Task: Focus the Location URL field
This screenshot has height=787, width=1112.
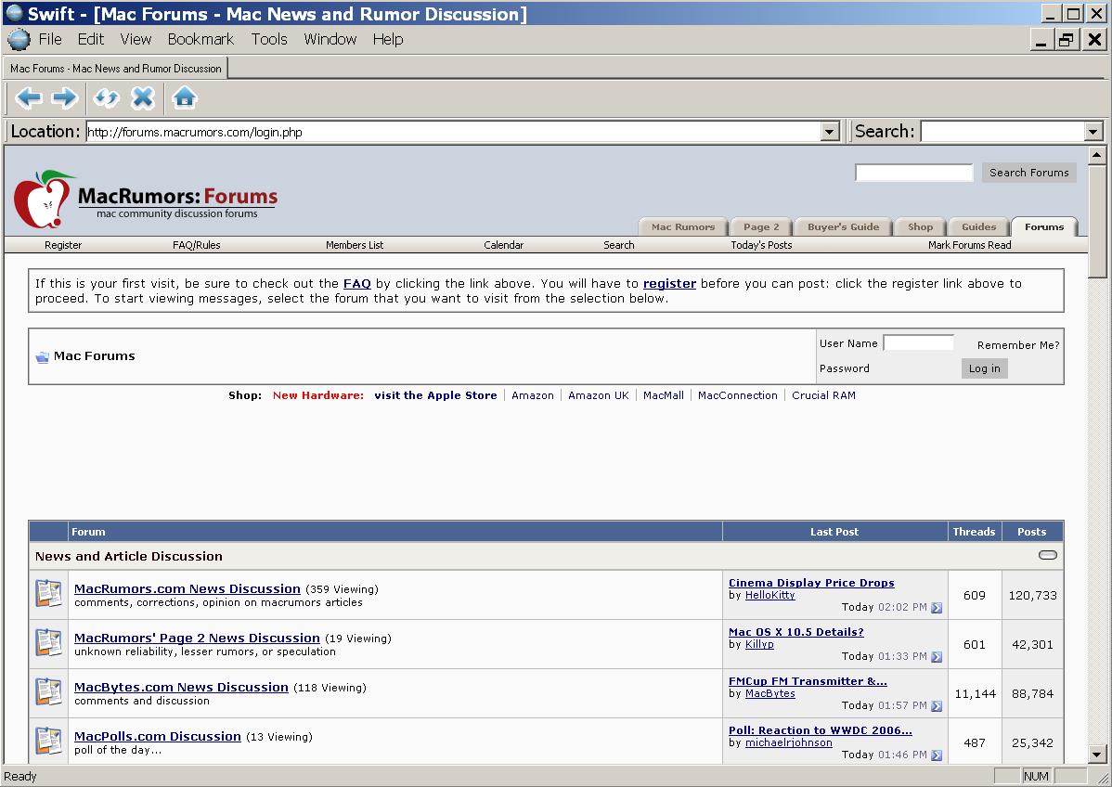Action: 454,132
